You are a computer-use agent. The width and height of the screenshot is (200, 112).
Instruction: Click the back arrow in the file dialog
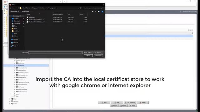11,8
